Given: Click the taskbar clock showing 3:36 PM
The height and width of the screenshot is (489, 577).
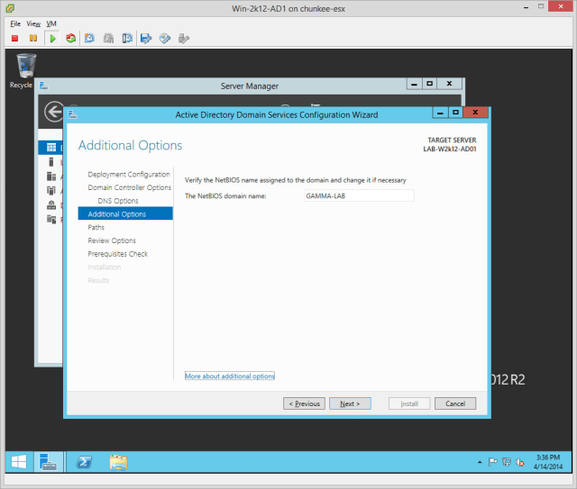Looking at the screenshot, I should point(548,462).
